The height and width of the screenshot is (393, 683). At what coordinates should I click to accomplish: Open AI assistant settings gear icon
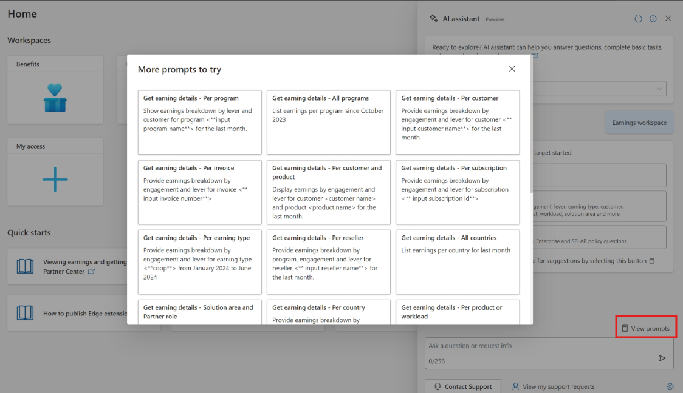tap(670, 386)
